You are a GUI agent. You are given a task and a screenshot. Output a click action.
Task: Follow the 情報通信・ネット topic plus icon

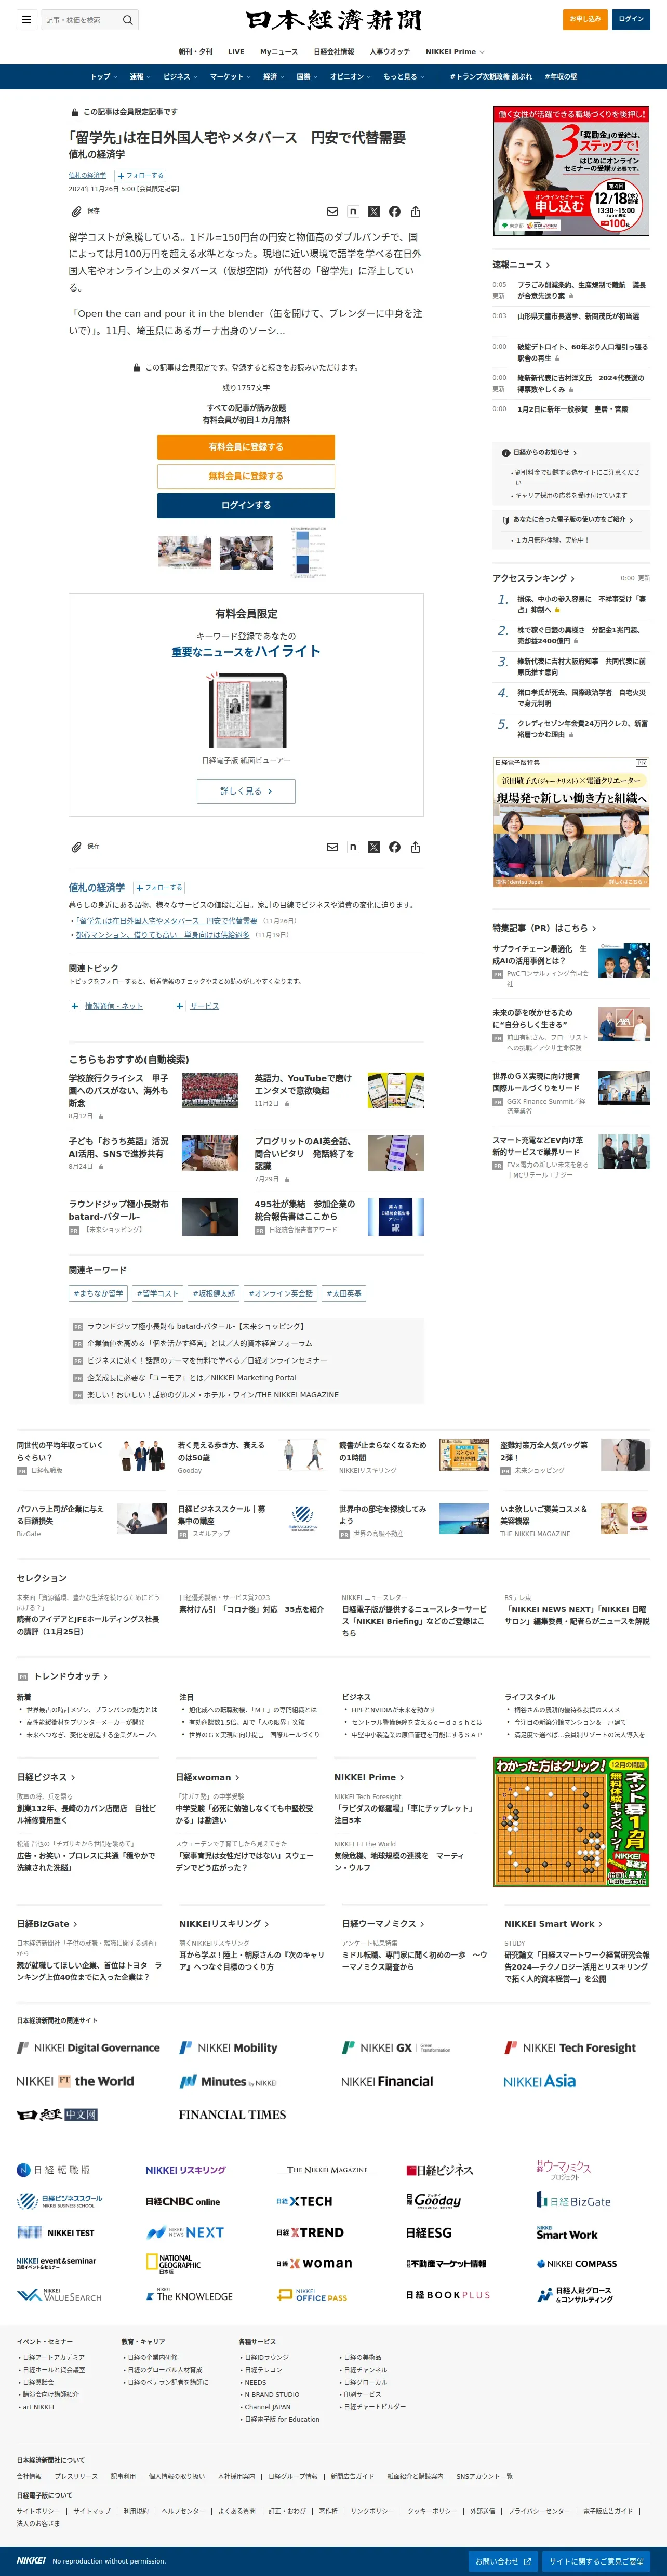point(75,1006)
